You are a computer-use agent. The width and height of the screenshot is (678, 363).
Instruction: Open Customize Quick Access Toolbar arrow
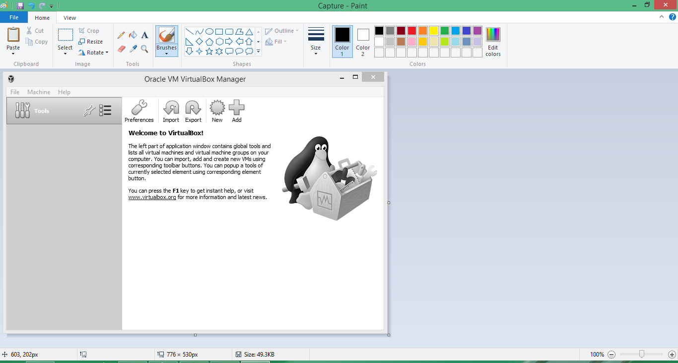tap(51, 6)
